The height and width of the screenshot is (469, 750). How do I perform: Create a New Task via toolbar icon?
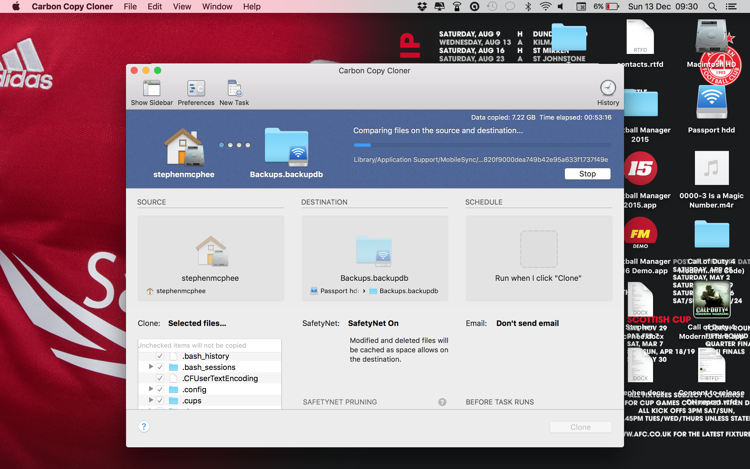234,89
